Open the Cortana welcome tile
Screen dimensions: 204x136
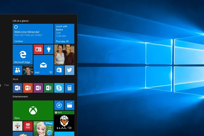(x=33, y=34)
